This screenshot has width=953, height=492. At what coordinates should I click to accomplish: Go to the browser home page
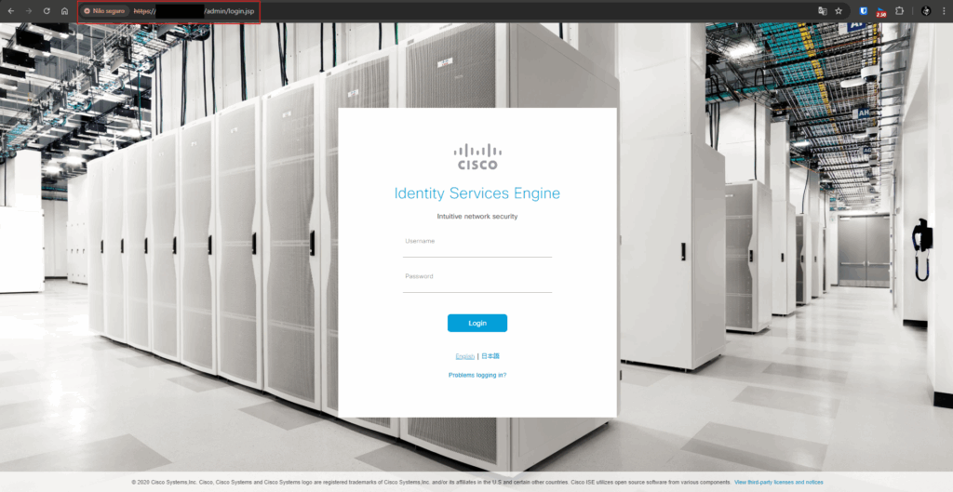pos(64,10)
